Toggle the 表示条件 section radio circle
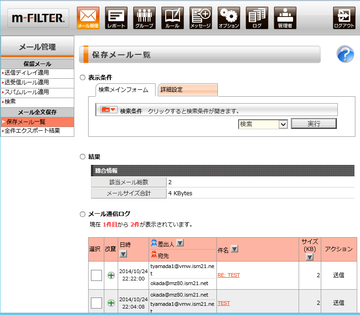The height and width of the screenshot is (315, 360). (83, 77)
